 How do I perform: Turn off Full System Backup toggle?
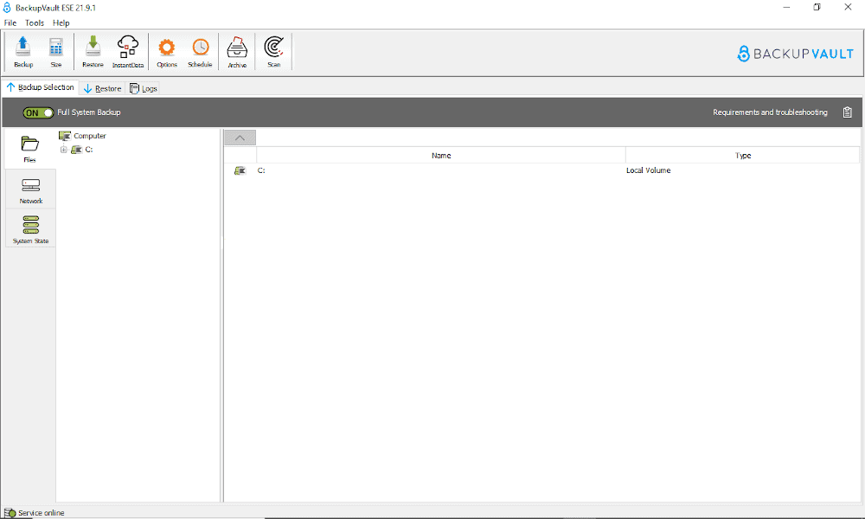(38, 112)
